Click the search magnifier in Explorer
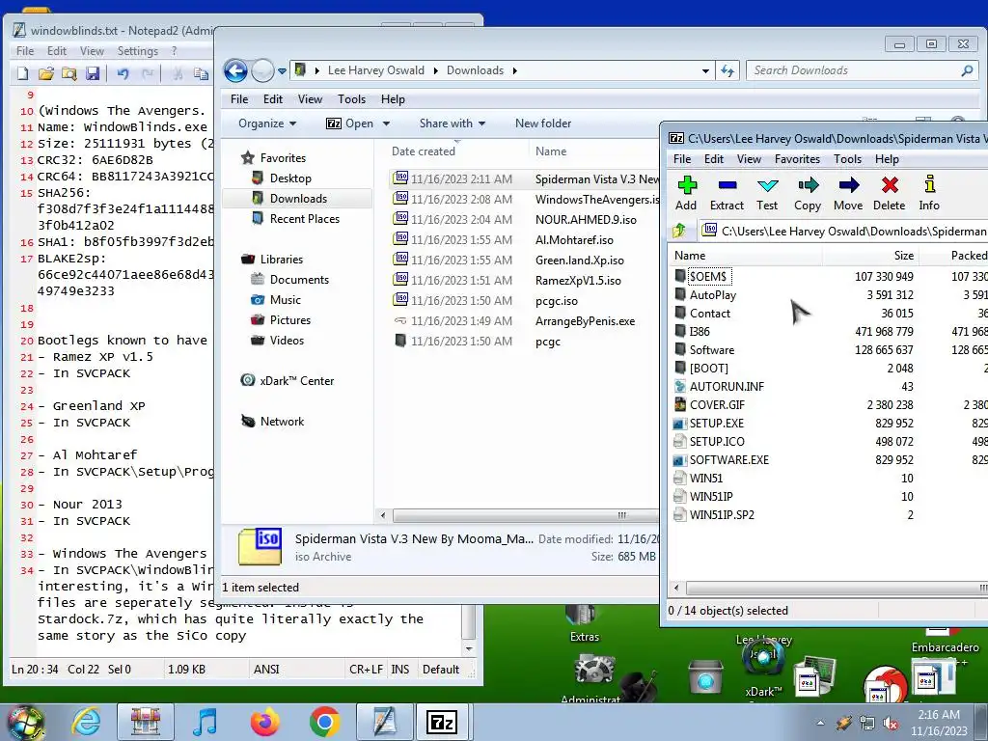This screenshot has height=741, width=988. point(967,70)
